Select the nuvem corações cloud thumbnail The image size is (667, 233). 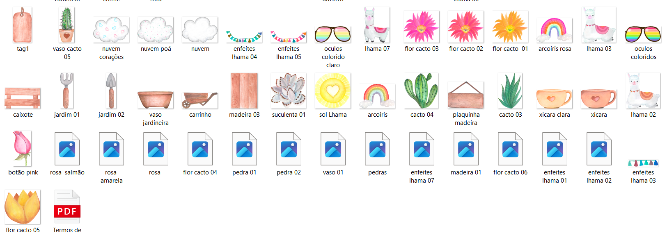point(111,30)
